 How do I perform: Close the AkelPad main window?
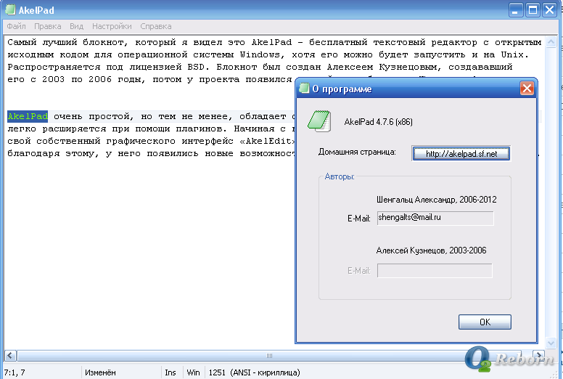pyautogui.click(x=550, y=10)
